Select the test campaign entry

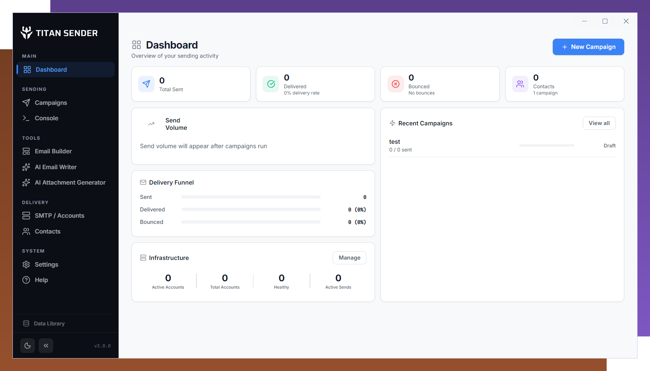[x=395, y=142]
